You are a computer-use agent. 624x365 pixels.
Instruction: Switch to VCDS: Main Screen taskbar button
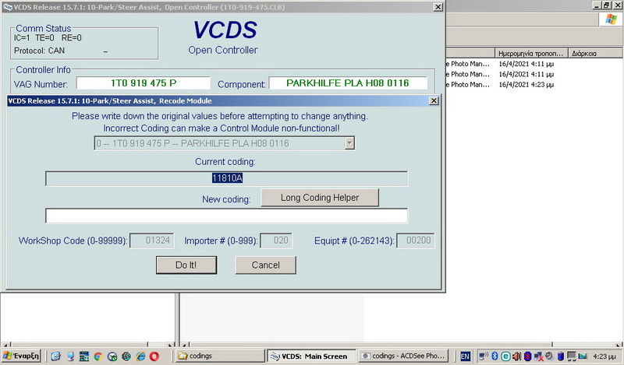tap(311, 356)
